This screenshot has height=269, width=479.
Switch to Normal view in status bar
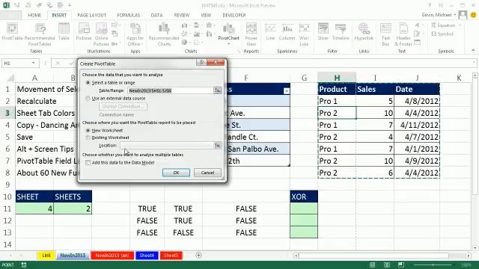coord(373,265)
